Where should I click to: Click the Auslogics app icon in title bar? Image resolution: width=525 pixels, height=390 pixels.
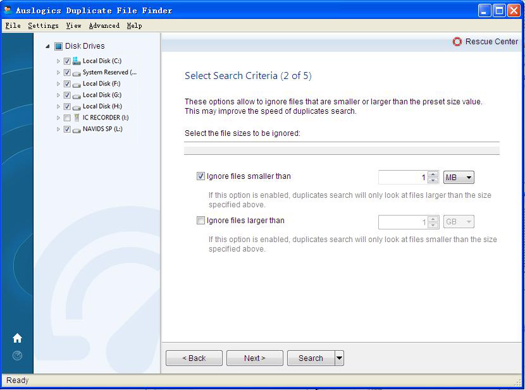[8, 10]
